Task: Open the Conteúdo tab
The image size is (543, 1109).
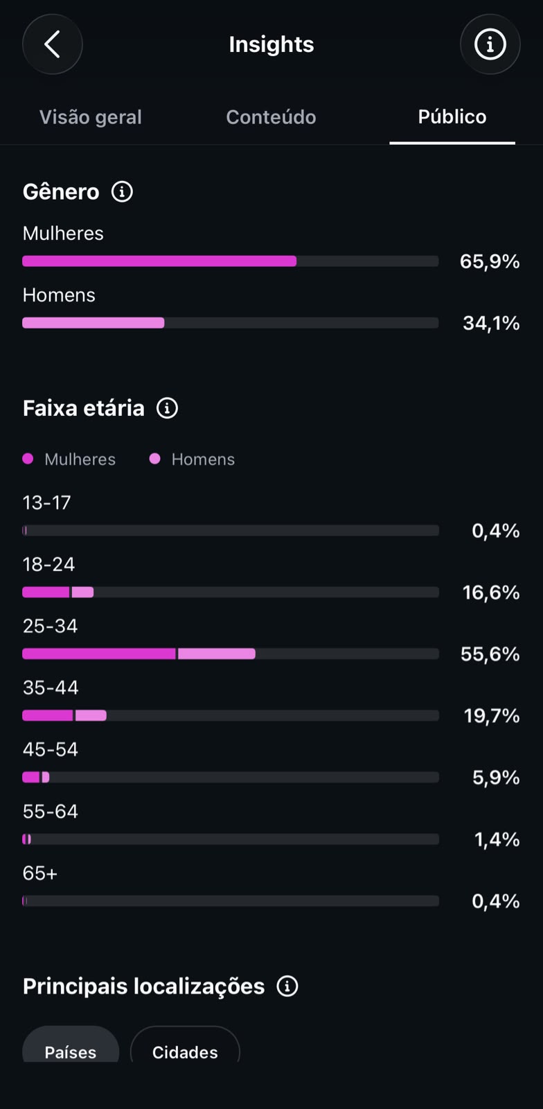Action: (271, 117)
